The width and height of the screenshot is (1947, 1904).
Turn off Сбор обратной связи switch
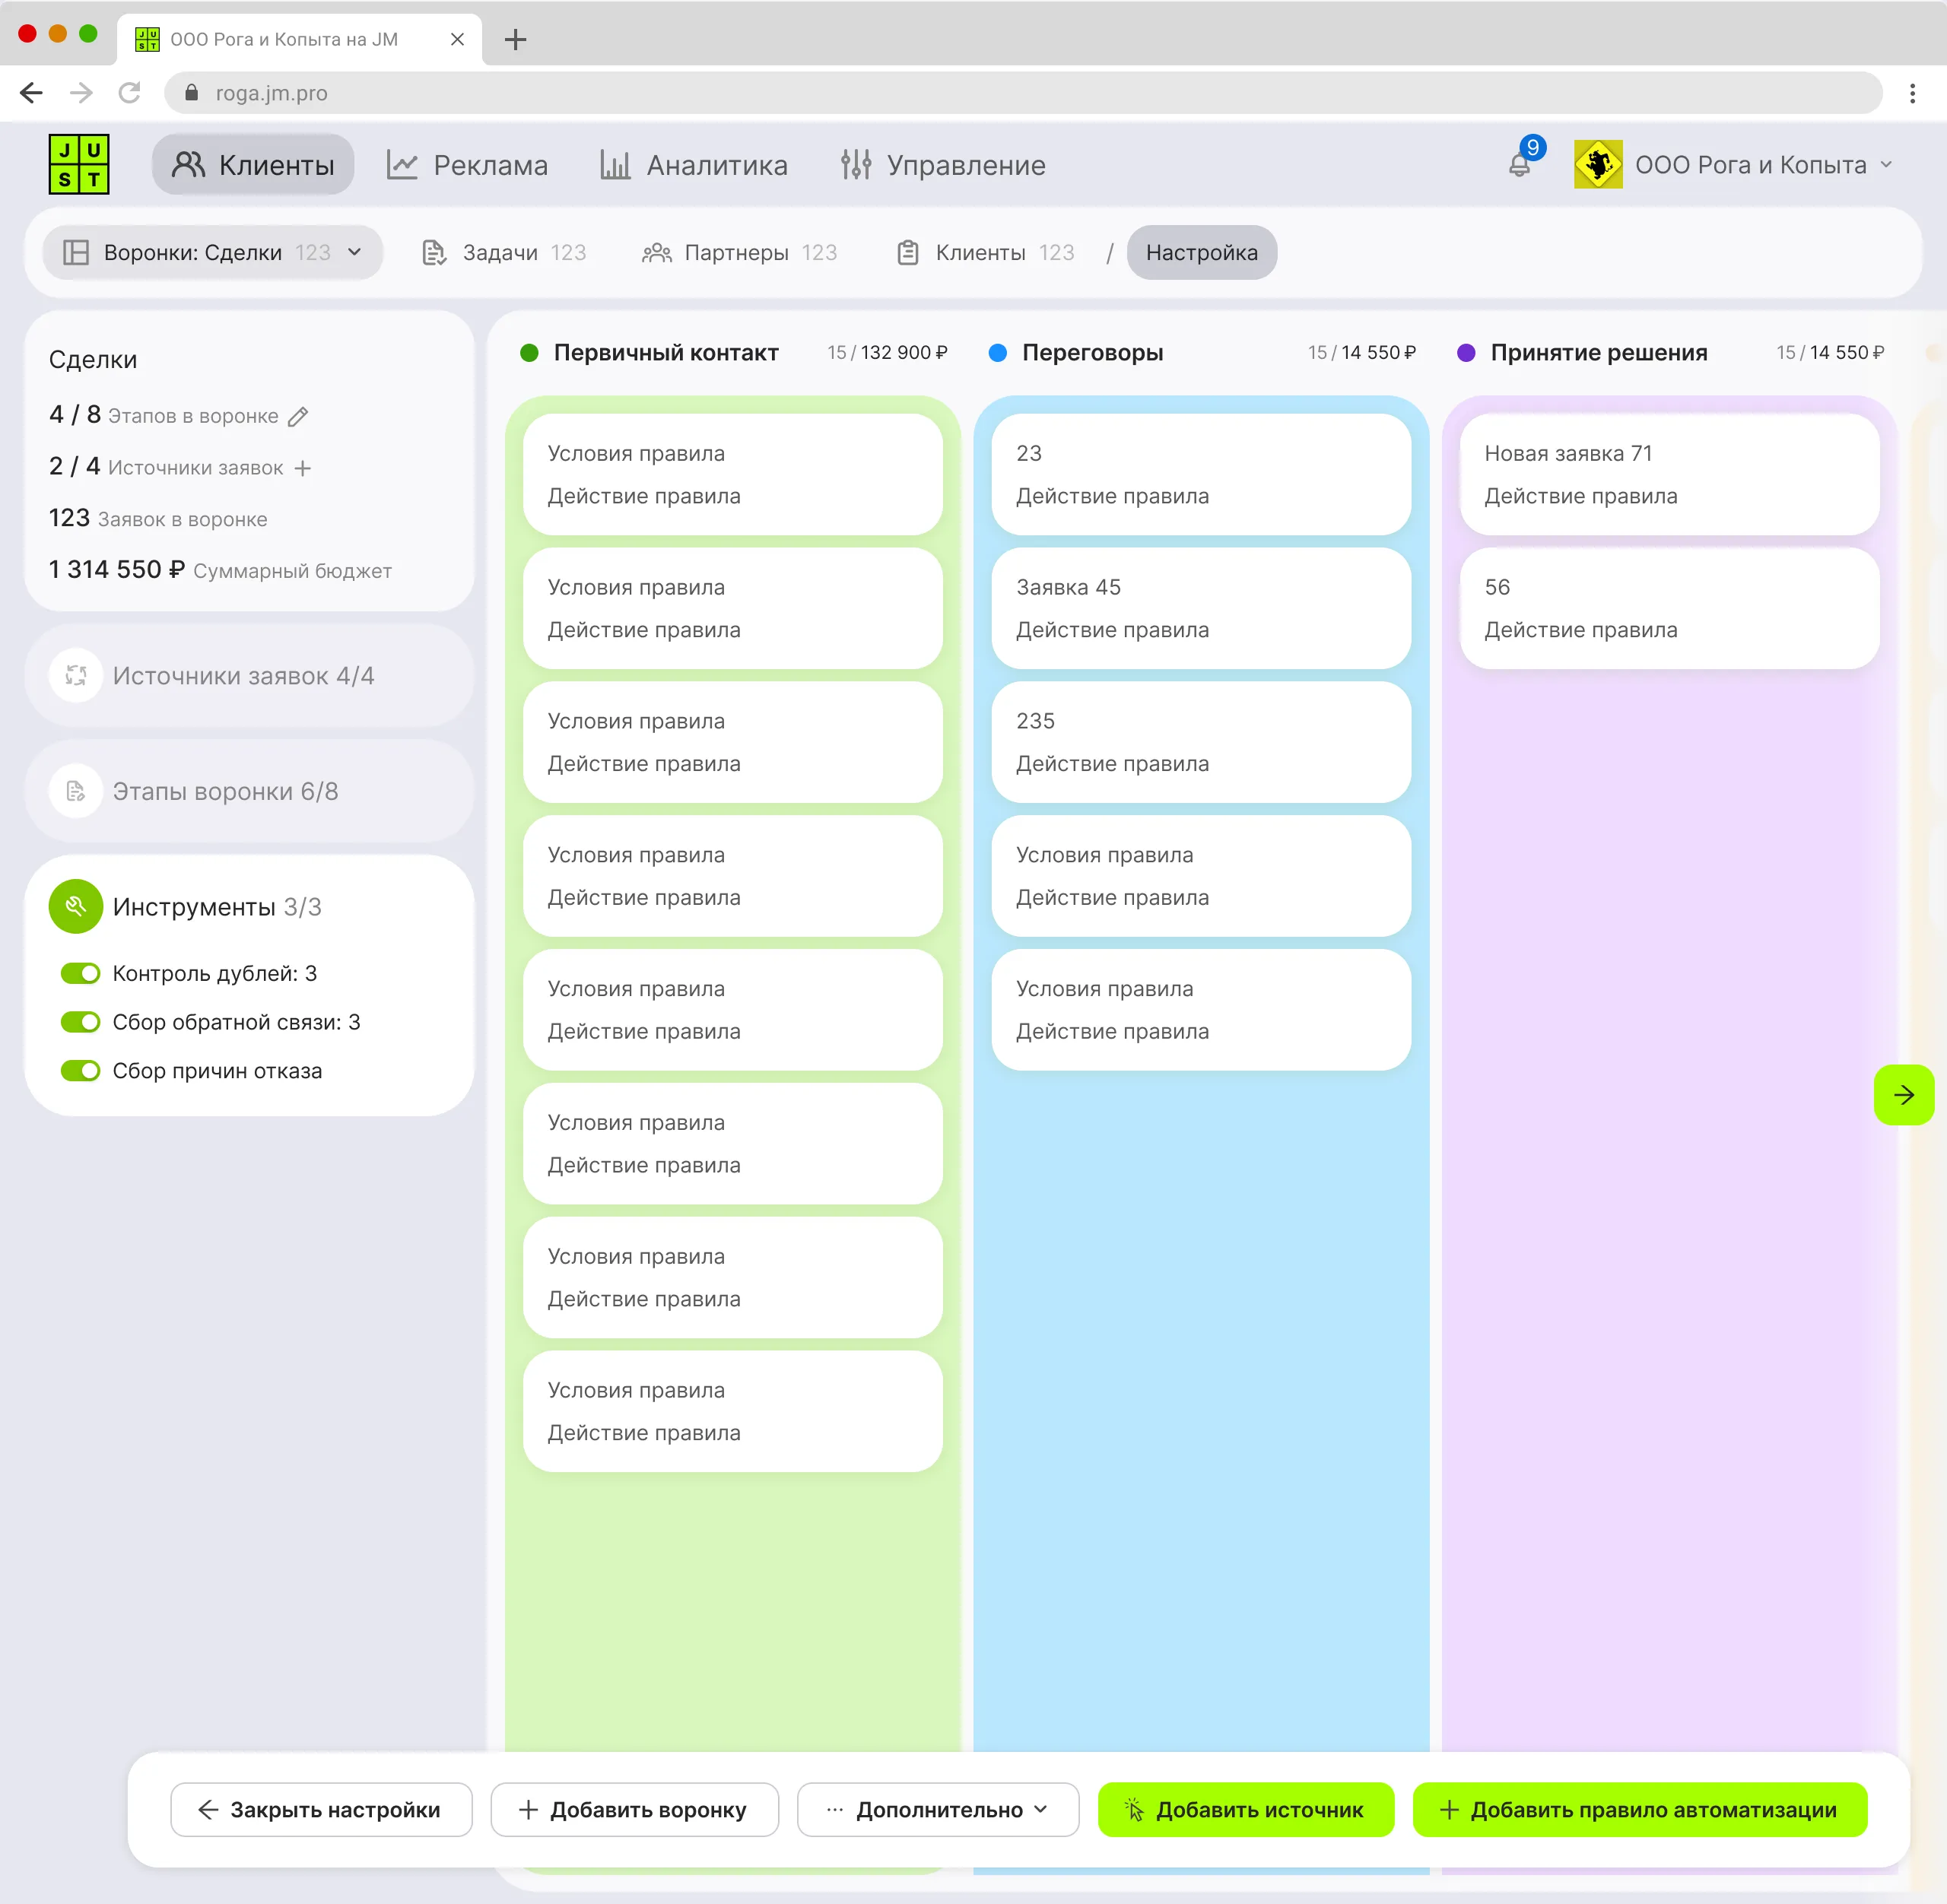point(81,1022)
